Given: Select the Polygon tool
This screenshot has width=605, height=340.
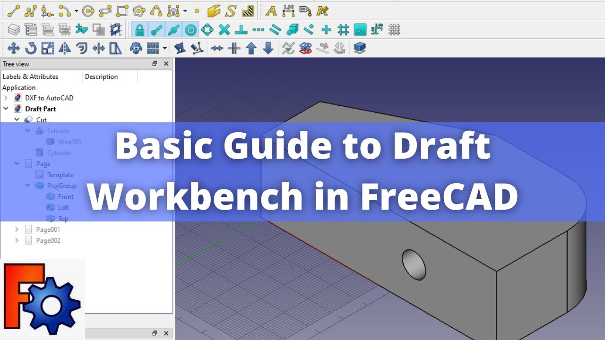Looking at the screenshot, I should (x=139, y=10).
